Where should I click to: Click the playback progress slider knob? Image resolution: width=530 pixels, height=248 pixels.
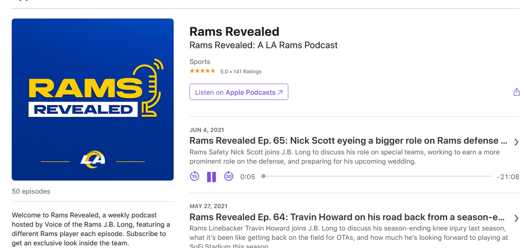click(x=263, y=176)
